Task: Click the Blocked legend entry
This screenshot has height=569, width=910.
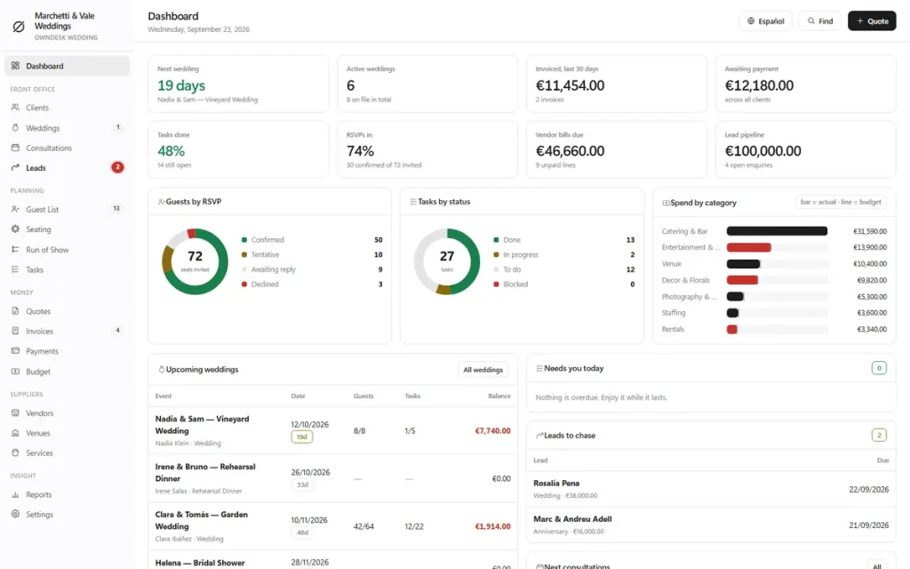Action: (x=563, y=284)
